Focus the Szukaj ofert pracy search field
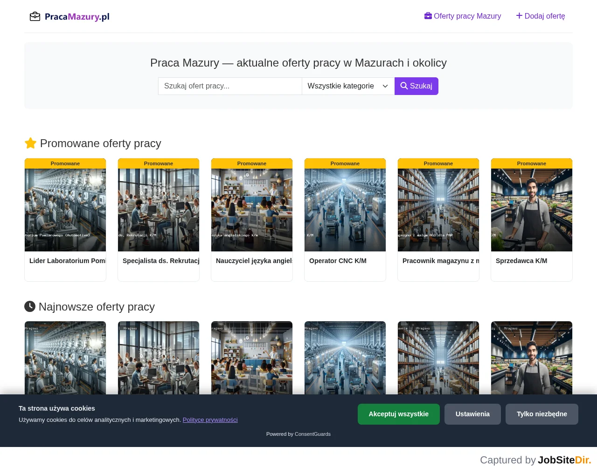 tap(230, 86)
